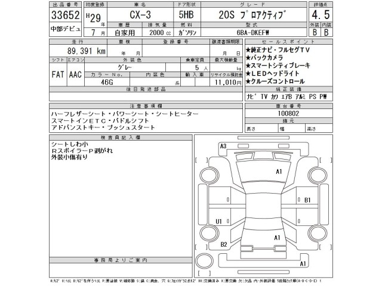Select the chassis number 100802
Image resolution: width=382 pixels, height=286 pixels.
(x=288, y=113)
